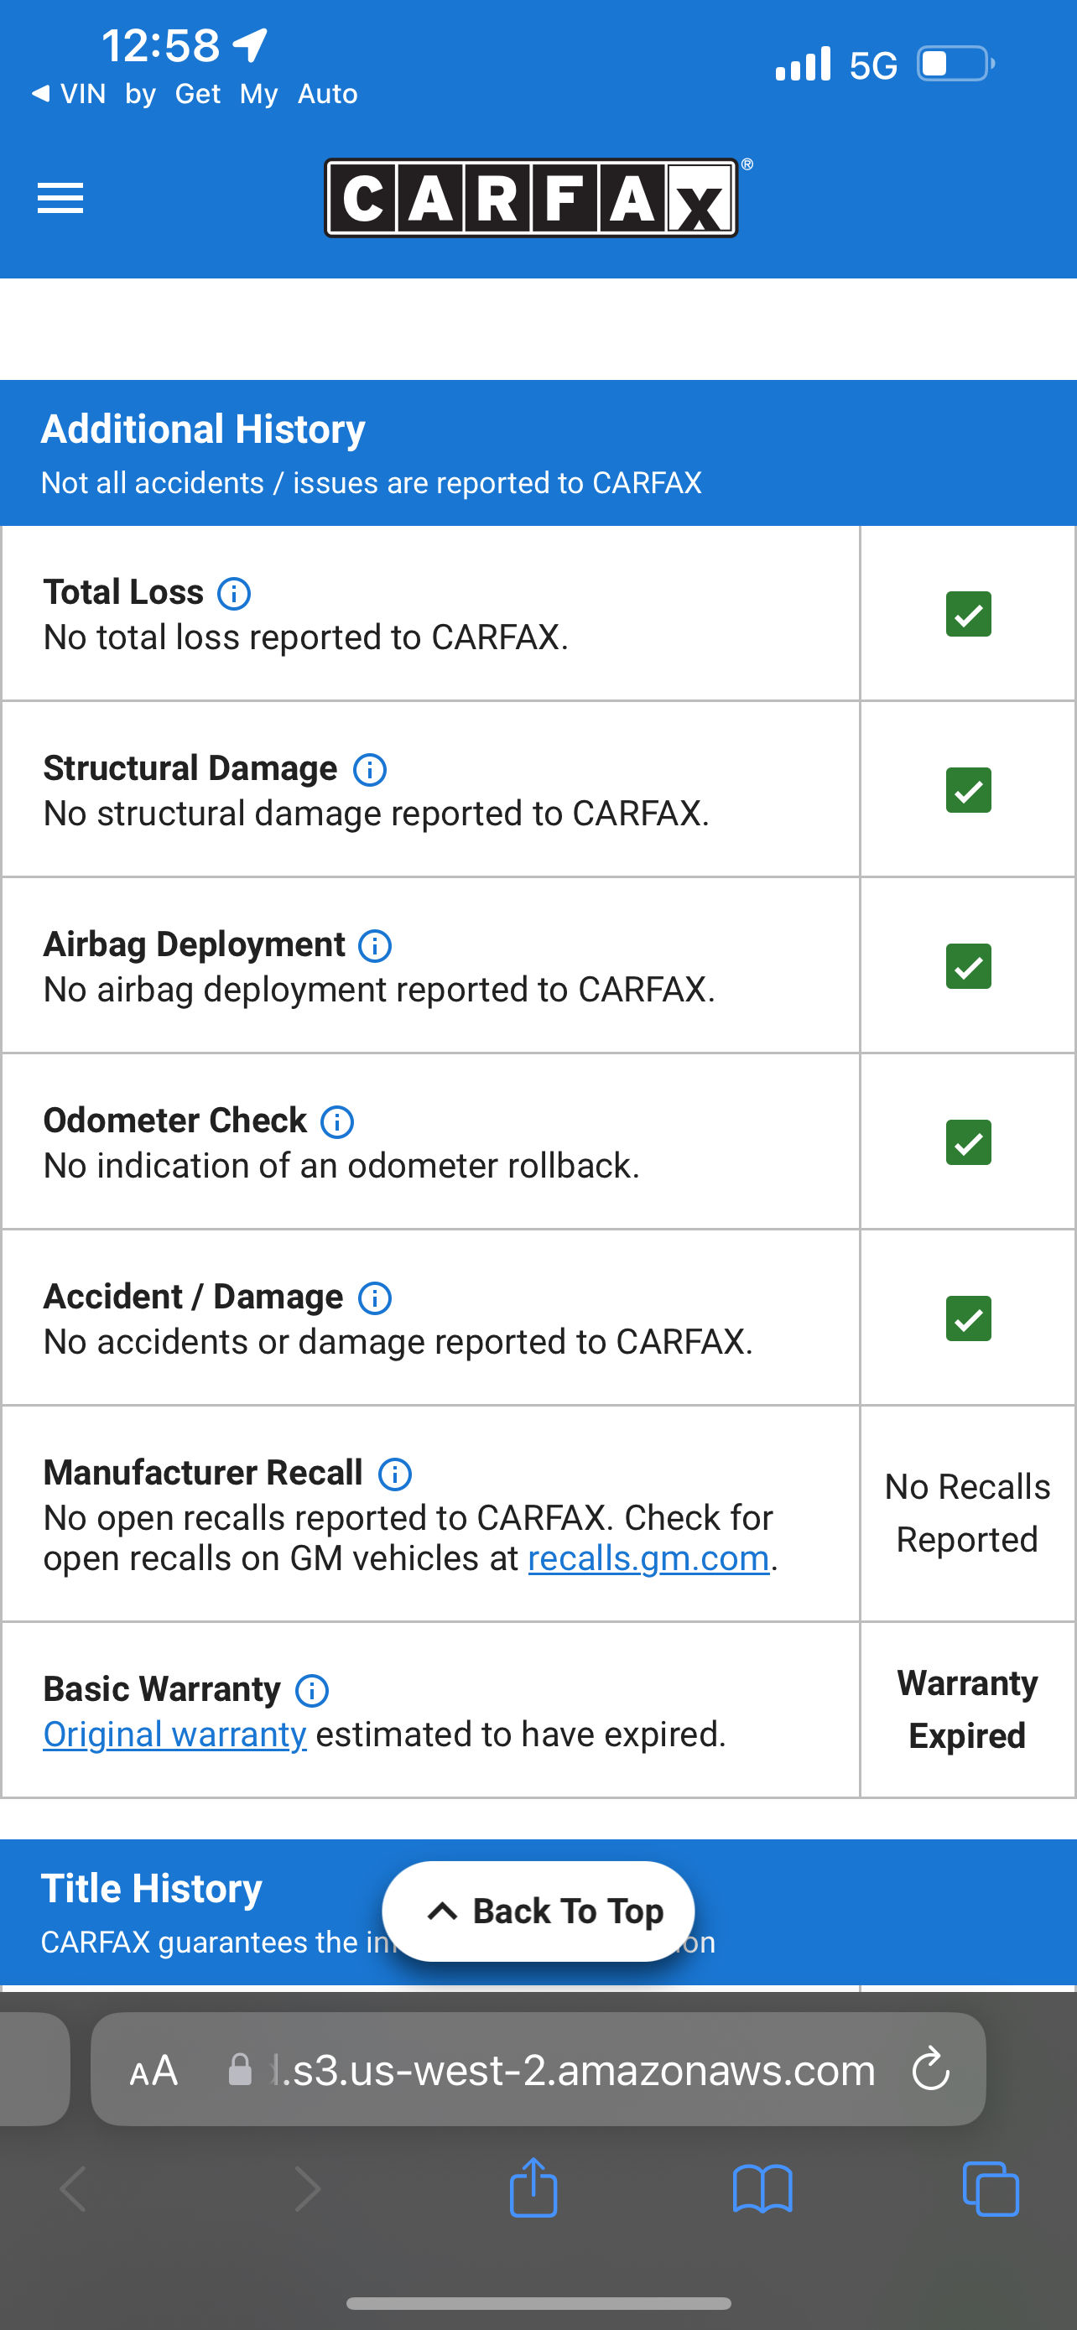Click the Total Loss green checkmark
The width and height of the screenshot is (1077, 2330).
(969, 614)
